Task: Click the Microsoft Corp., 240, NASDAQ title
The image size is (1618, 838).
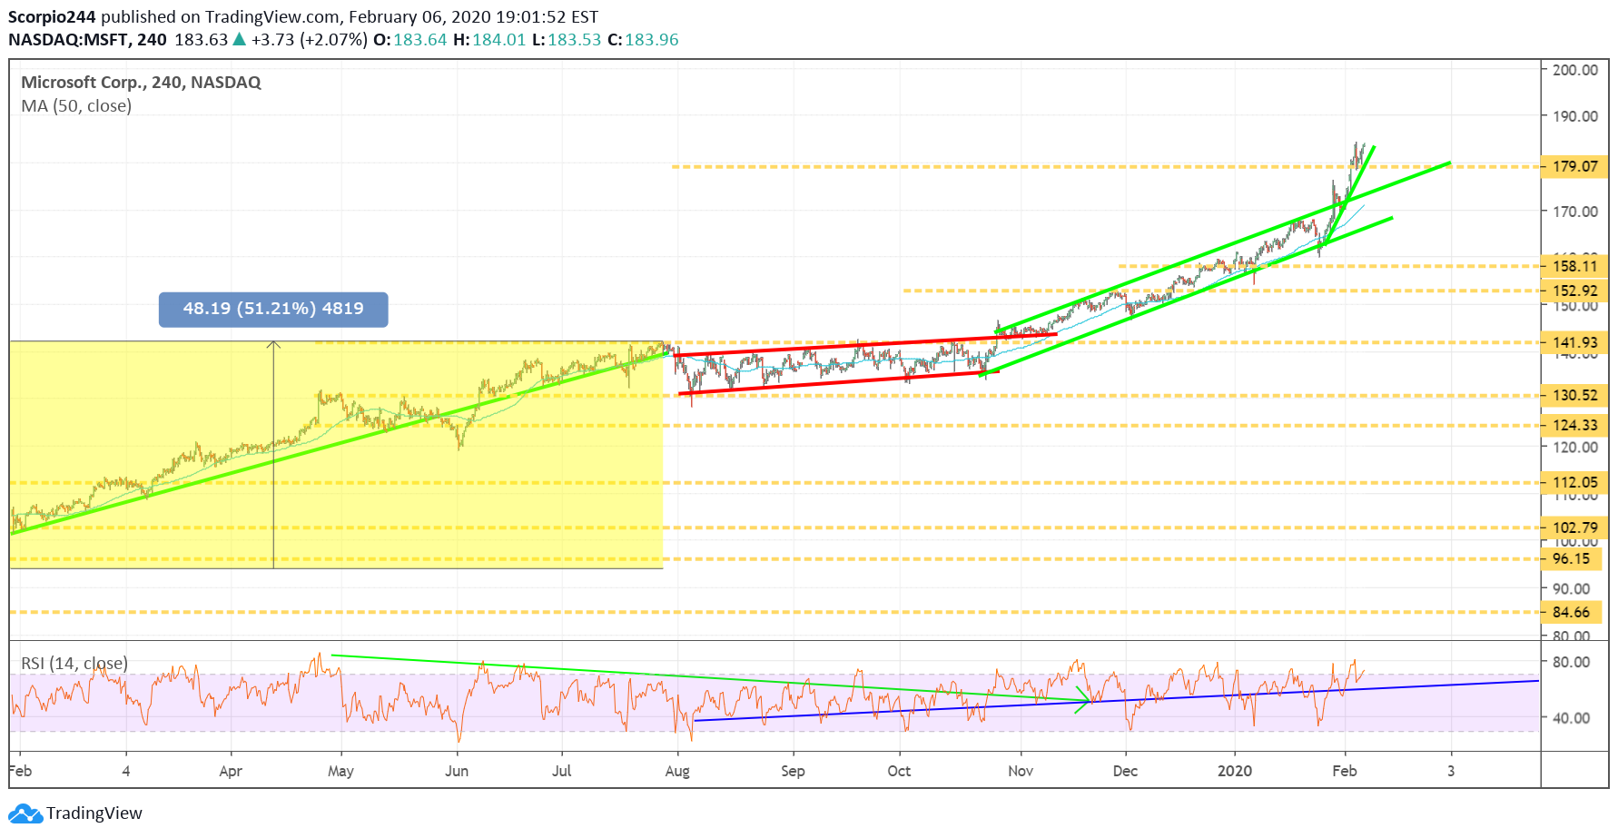Action: point(141,82)
